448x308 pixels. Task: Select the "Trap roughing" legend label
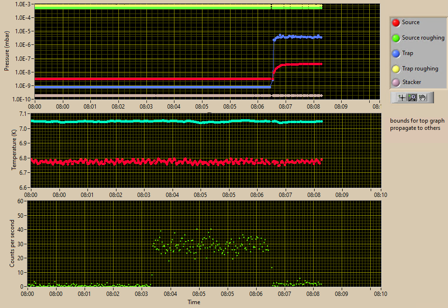(420, 69)
